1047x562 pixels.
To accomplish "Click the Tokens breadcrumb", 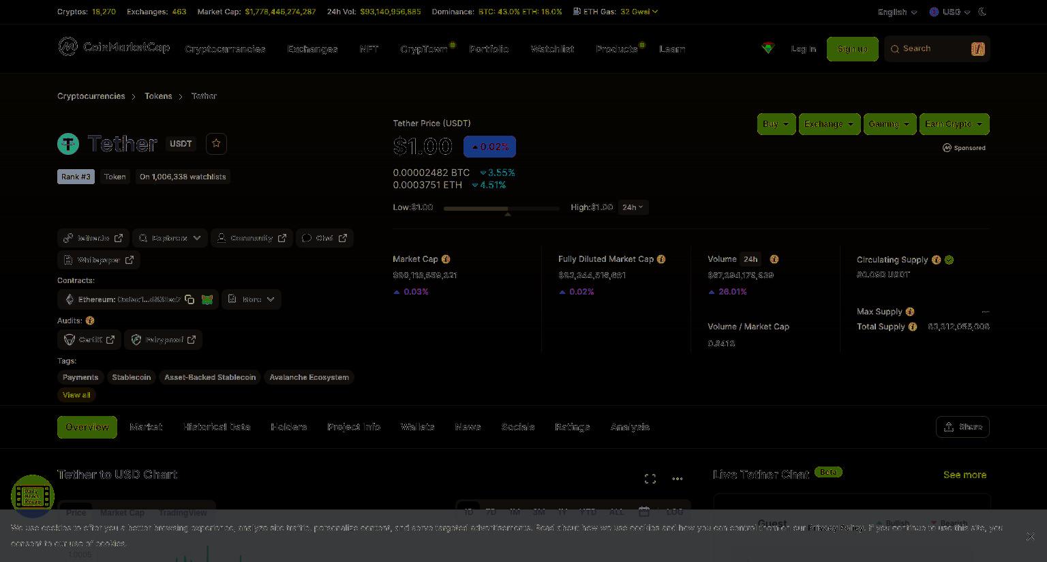I will coord(158,96).
